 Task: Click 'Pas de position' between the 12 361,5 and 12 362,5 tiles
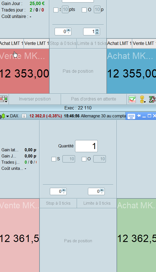click(78, 241)
